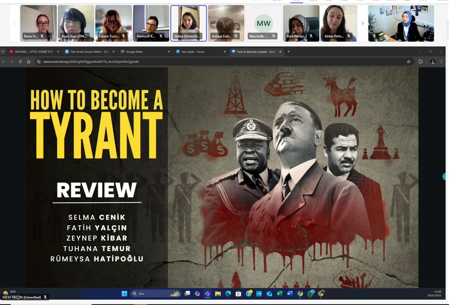Close the NATURAL - LITTLE HOMIE tab
The image size is (449, 305).
[x=58, y=52]
